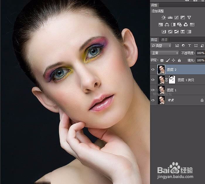Image resolution: width=205 pixels, height=184 pixels.
Task: Add a Threshold adjustment layer
Action: [x=176, y=32]
